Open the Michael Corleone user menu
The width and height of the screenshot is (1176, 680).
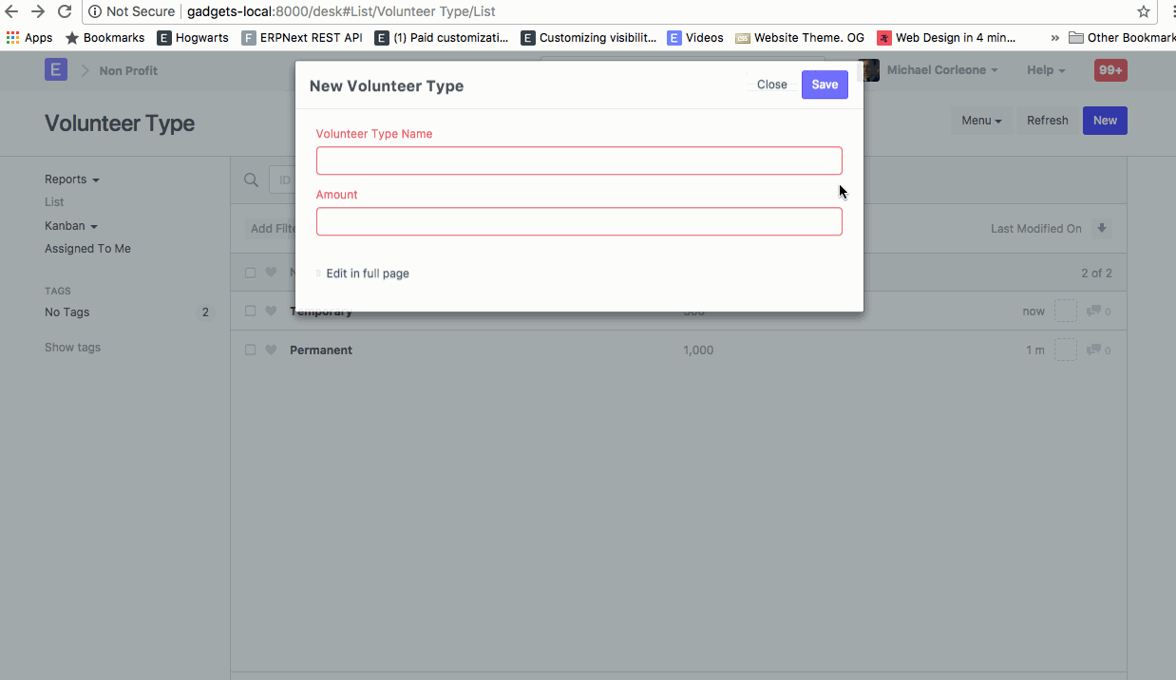tap(941, 69)
